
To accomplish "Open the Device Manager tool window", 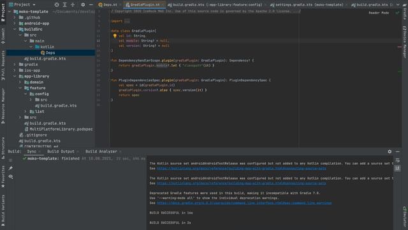I will [405, 42].
